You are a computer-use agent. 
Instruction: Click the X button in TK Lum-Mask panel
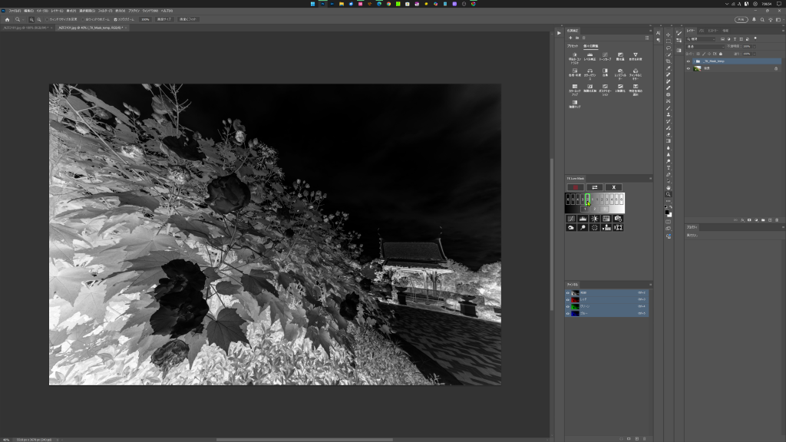[613, 187]
